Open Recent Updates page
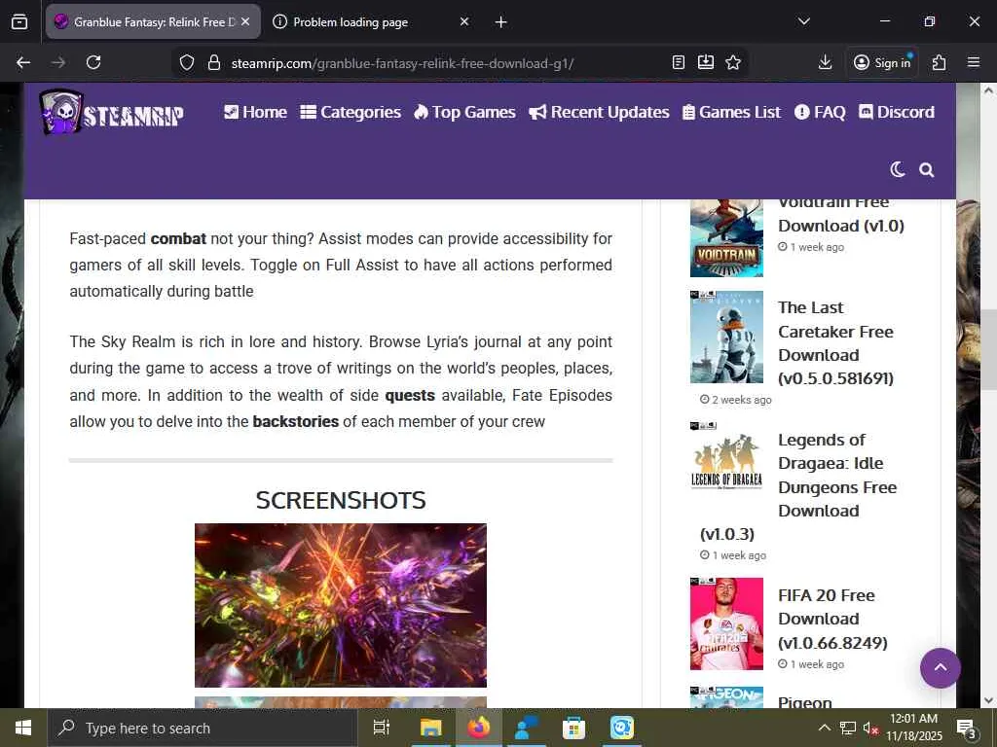 599,113
